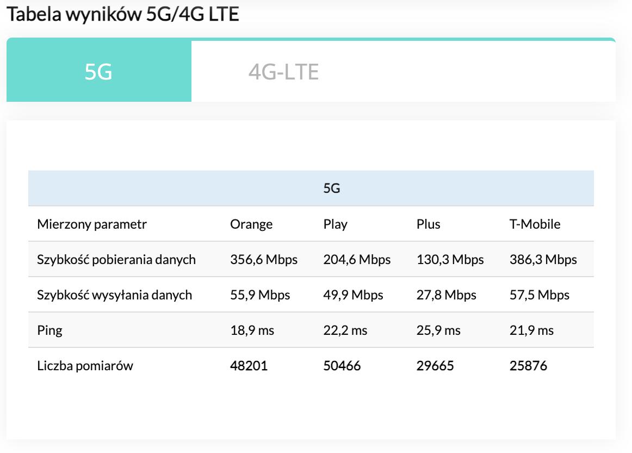Click Plus ping value 25,9 ms

pyautogui.click(x=438, y=330)
